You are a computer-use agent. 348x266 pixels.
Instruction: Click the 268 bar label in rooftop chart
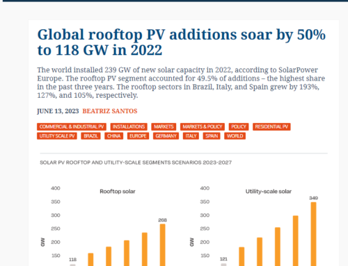pyautogui.click(x=162, y=220)
